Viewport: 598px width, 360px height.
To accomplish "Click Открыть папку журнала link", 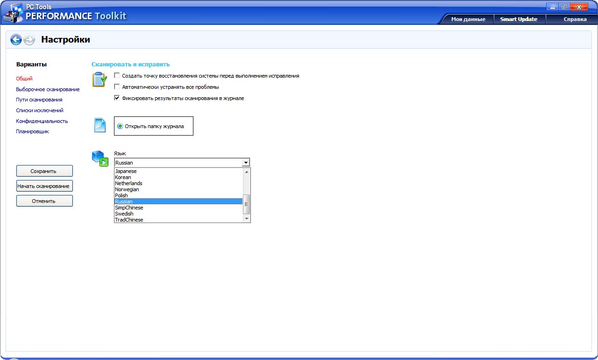I will tap(154, 126).
